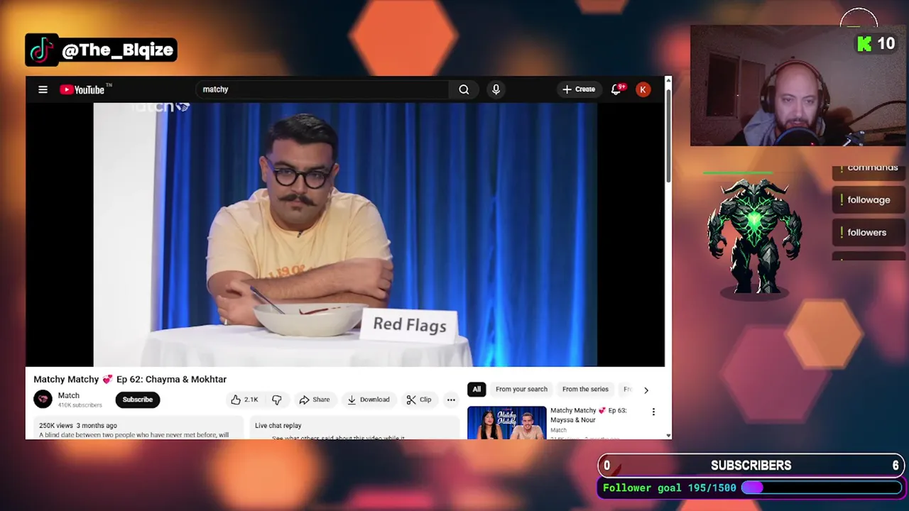Dislike the video with thumbs down

click(276, 400)
